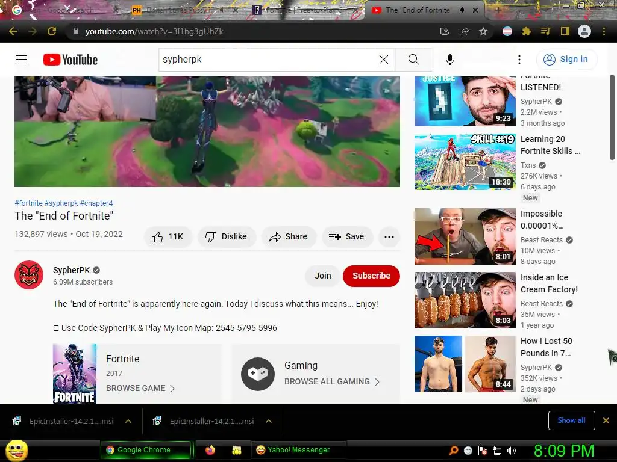Toggle the browser side panel icon
This screenshot has height=462, width=617.
pyautogui.click(x=565, y=31)
